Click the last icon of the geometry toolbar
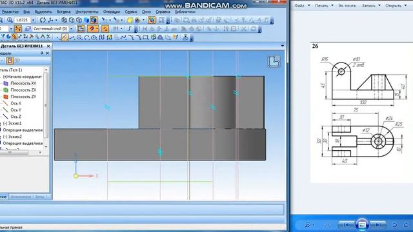 coord(185,37)
